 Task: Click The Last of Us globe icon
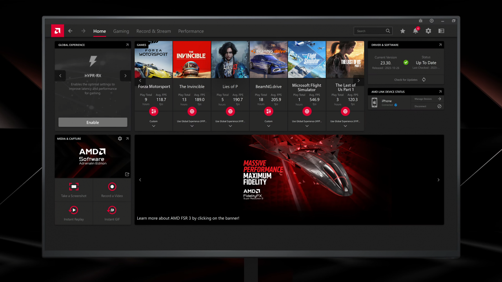pyautogui.click(x=345, y=111)
